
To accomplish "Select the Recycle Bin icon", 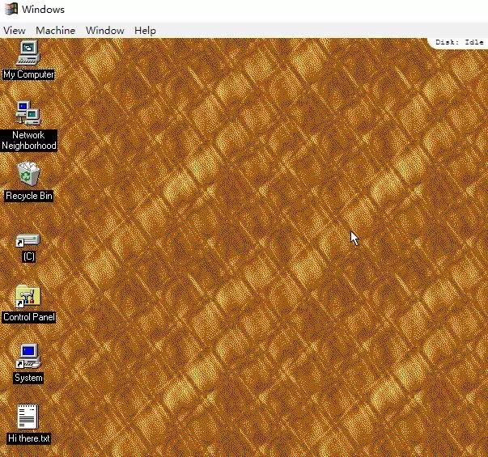I will point(28,174).
